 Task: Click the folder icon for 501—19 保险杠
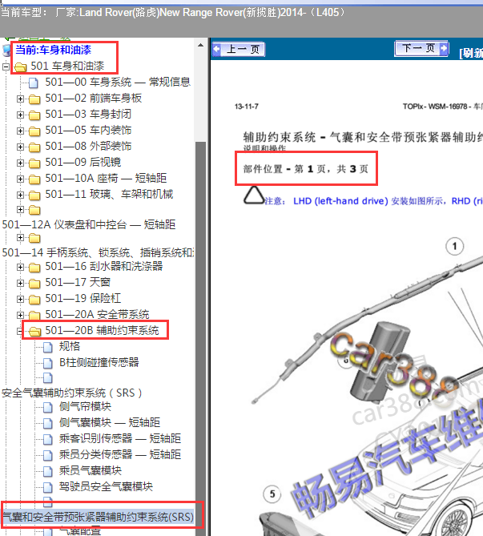pyautogui.click(x=34, y=300)
